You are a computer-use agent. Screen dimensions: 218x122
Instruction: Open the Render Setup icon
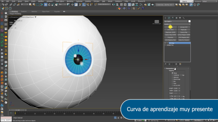pos(145,5)
